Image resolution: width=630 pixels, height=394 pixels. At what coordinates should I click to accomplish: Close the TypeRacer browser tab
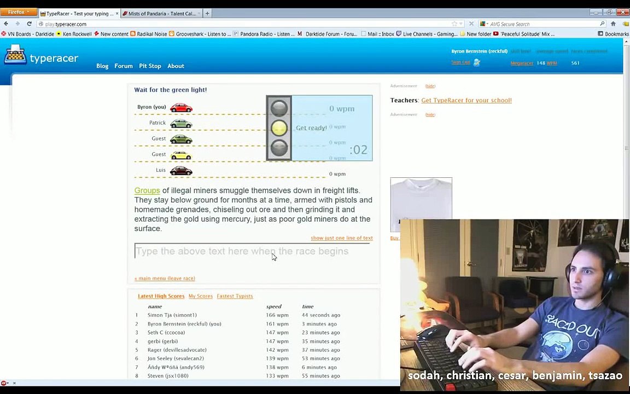pos(117,14)
